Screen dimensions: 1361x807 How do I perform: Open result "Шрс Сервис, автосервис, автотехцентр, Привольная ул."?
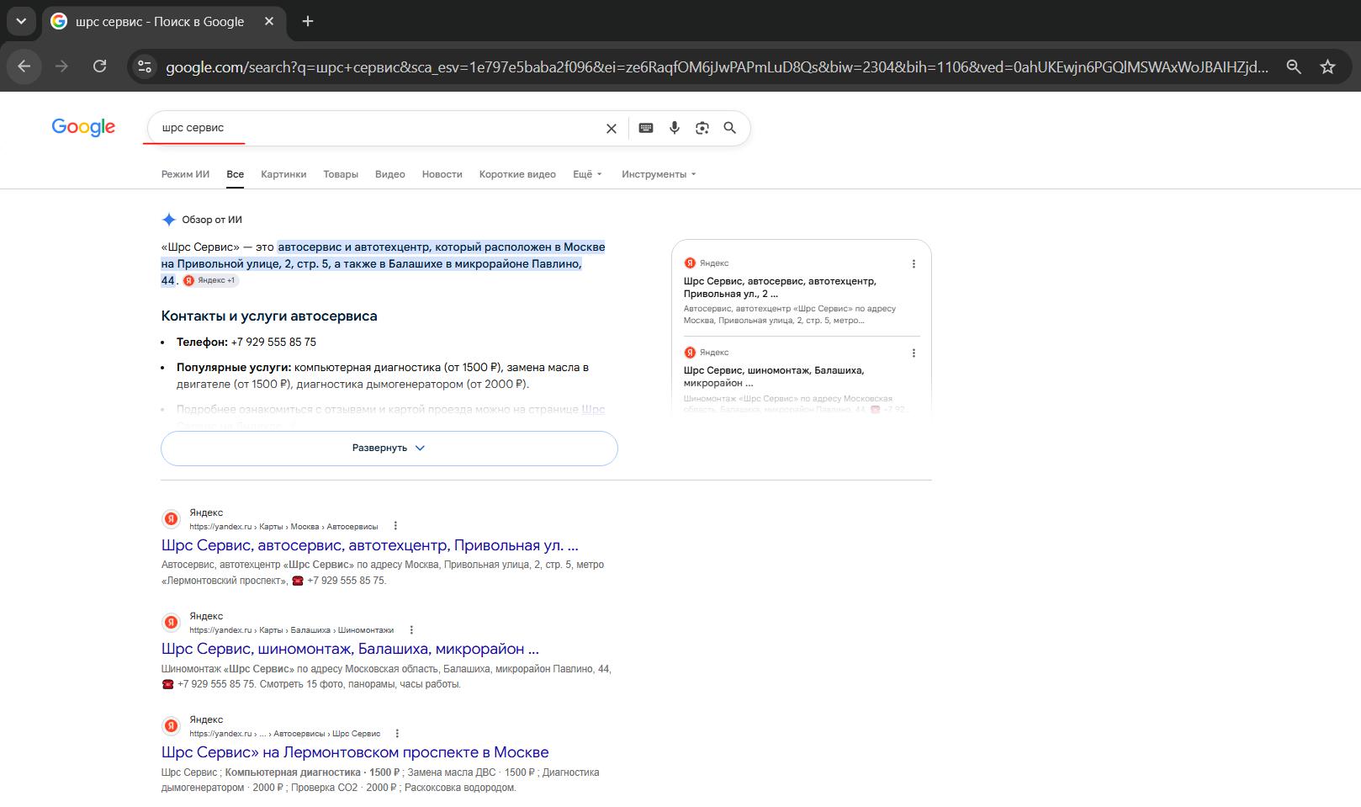[370, 545]
